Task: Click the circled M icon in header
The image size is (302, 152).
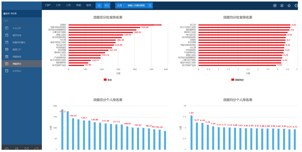Action: click(275, 5)
